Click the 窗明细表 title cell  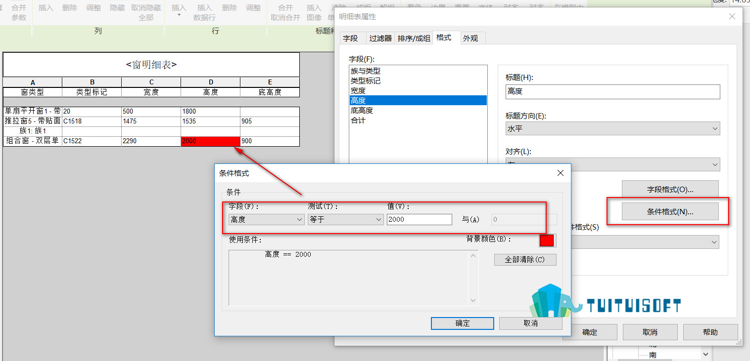151,65
